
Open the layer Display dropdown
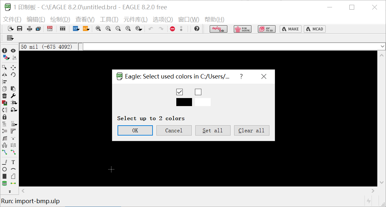coord(6,58)
